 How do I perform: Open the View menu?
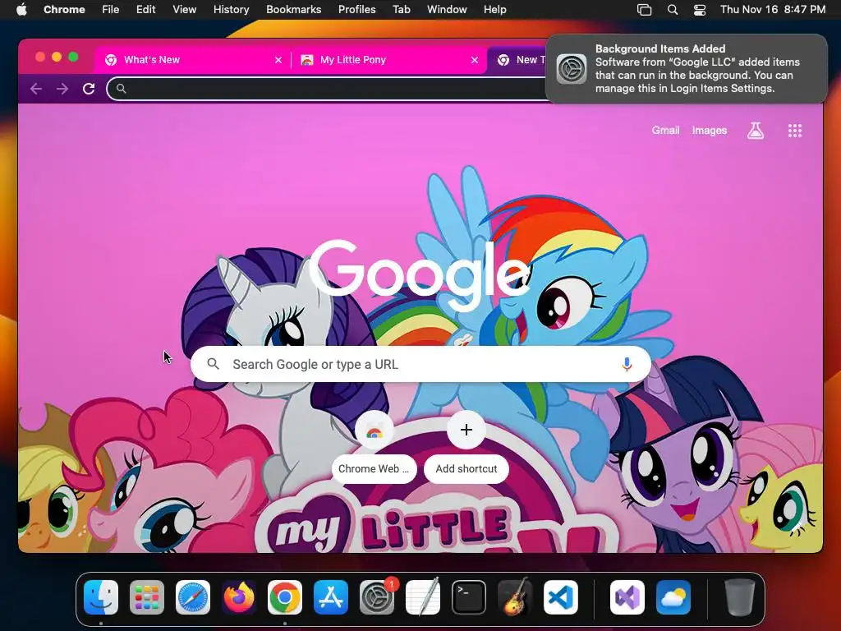(184, 9)
